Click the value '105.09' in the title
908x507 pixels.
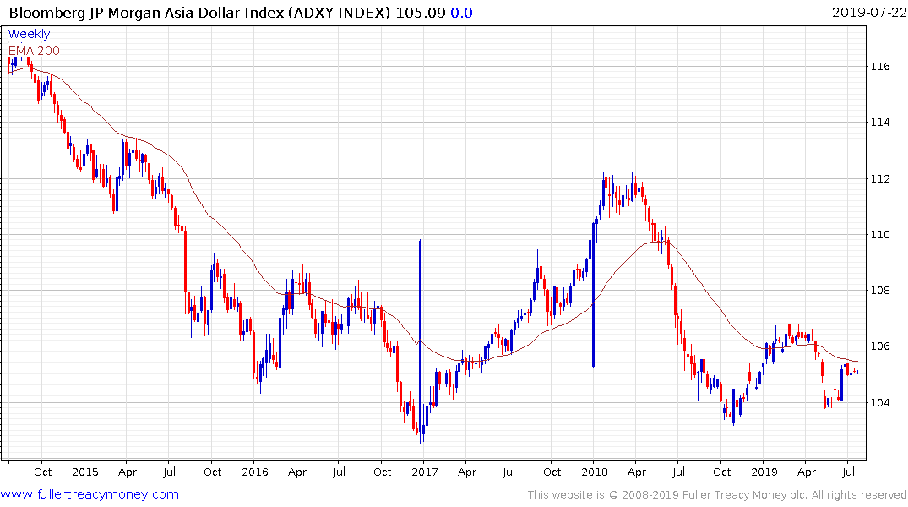421,12
